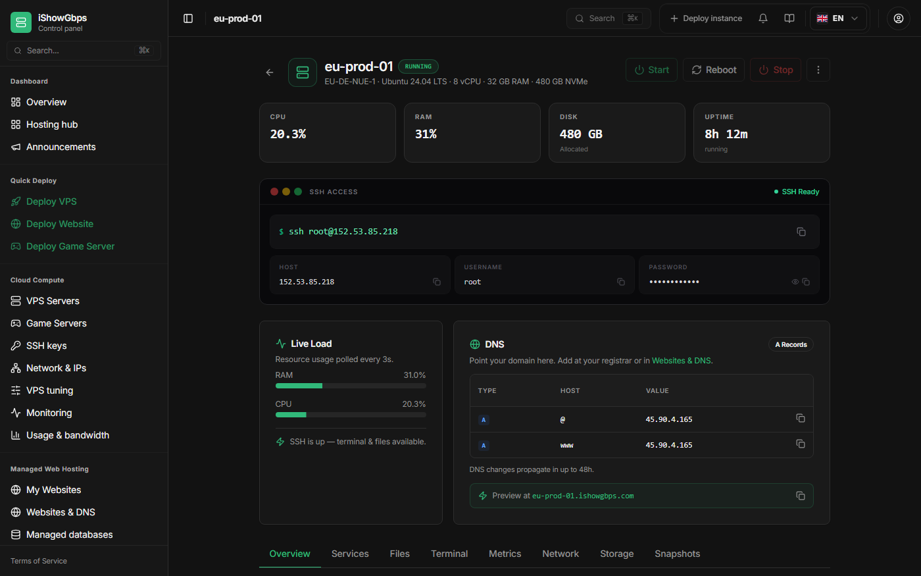Click the Start button
Viewport: 921px width, 576px height.
click(651, 70)
